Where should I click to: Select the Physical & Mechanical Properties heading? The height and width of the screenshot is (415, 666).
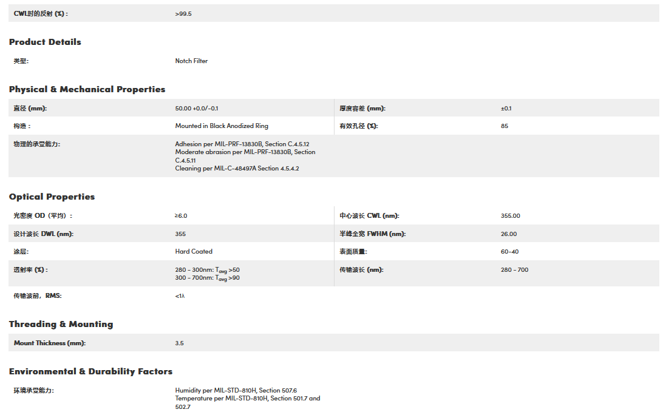(87, 89)
